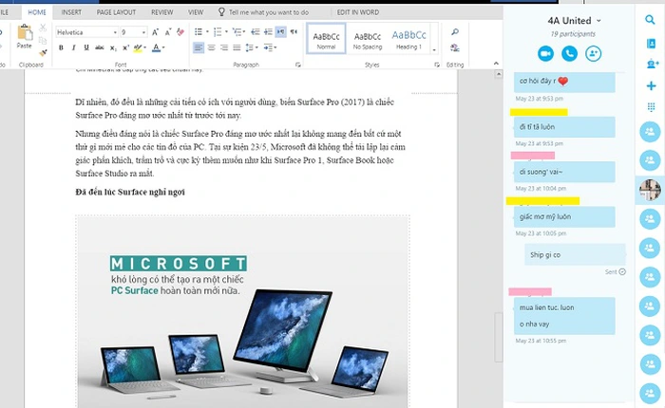Open Skype contacts book icon

click(651, 44)
